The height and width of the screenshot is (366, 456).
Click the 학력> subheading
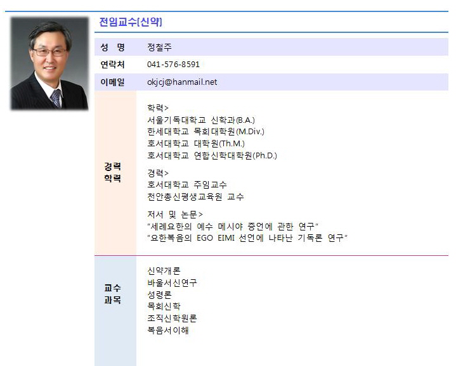point(158,108)
